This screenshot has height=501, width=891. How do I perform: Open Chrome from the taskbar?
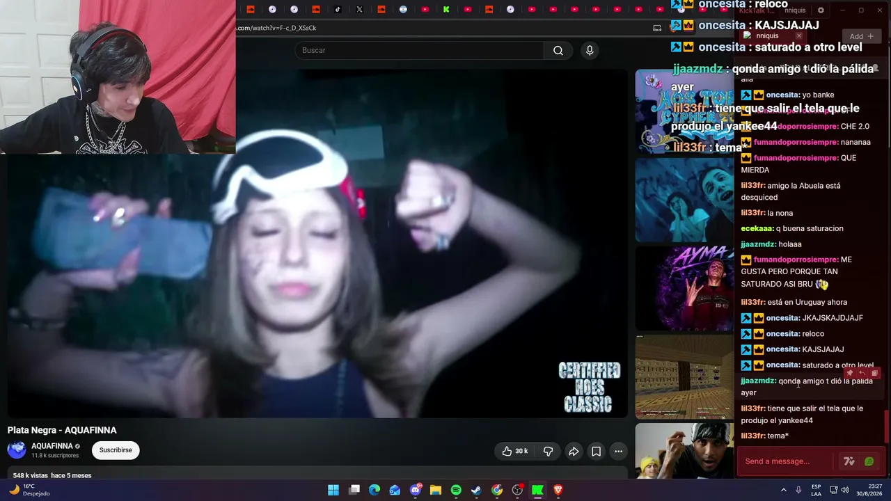[497, 490]
